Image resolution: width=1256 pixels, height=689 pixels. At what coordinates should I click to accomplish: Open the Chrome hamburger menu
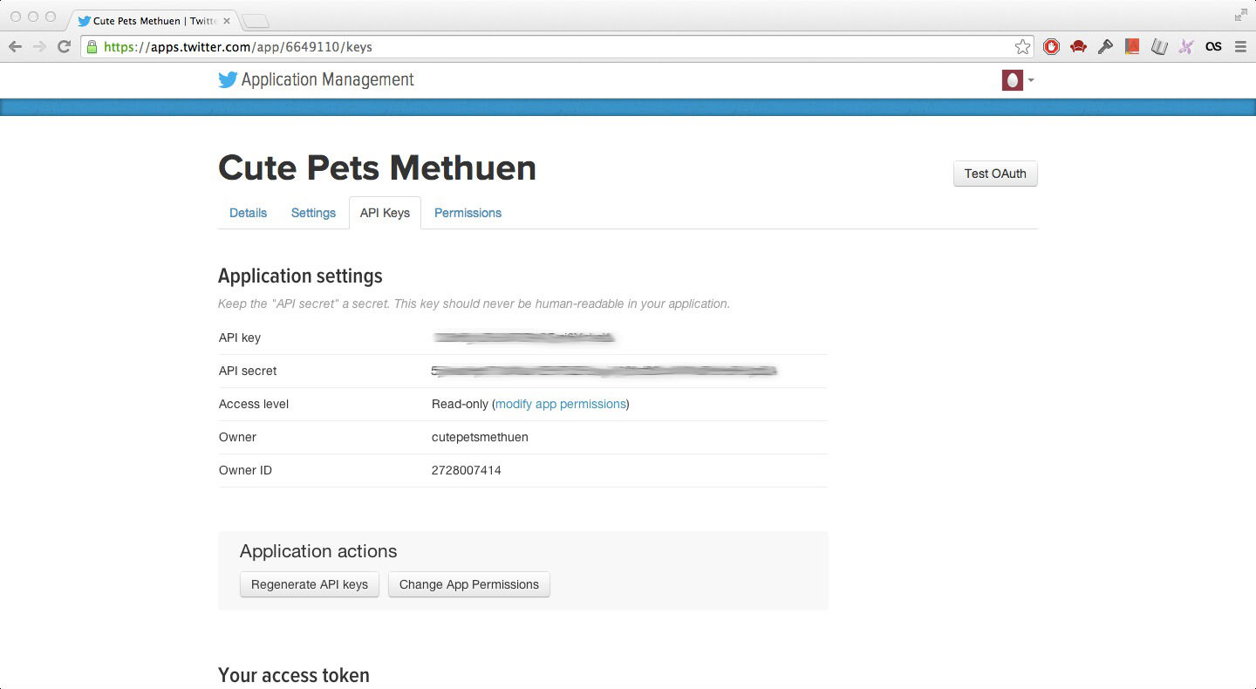[x=1240, y=47]
